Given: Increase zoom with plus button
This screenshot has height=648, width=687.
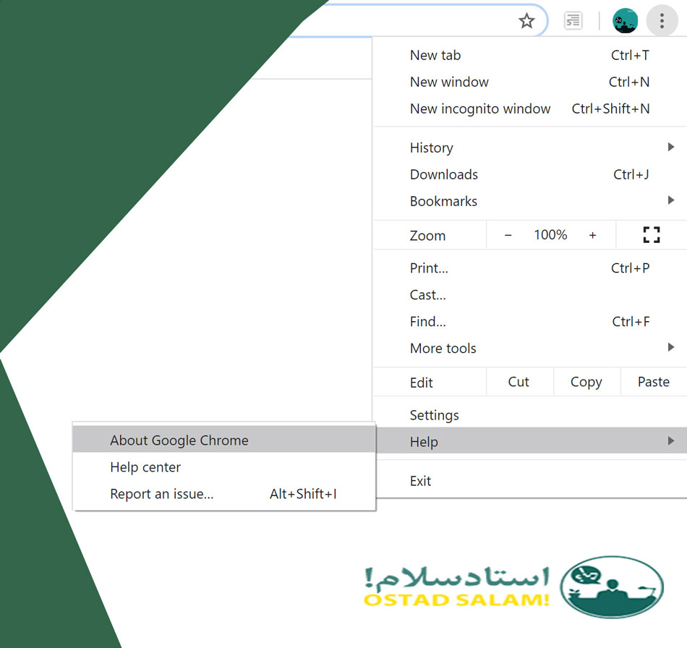Looking at the screenshot, I should (x=593, y=235).
